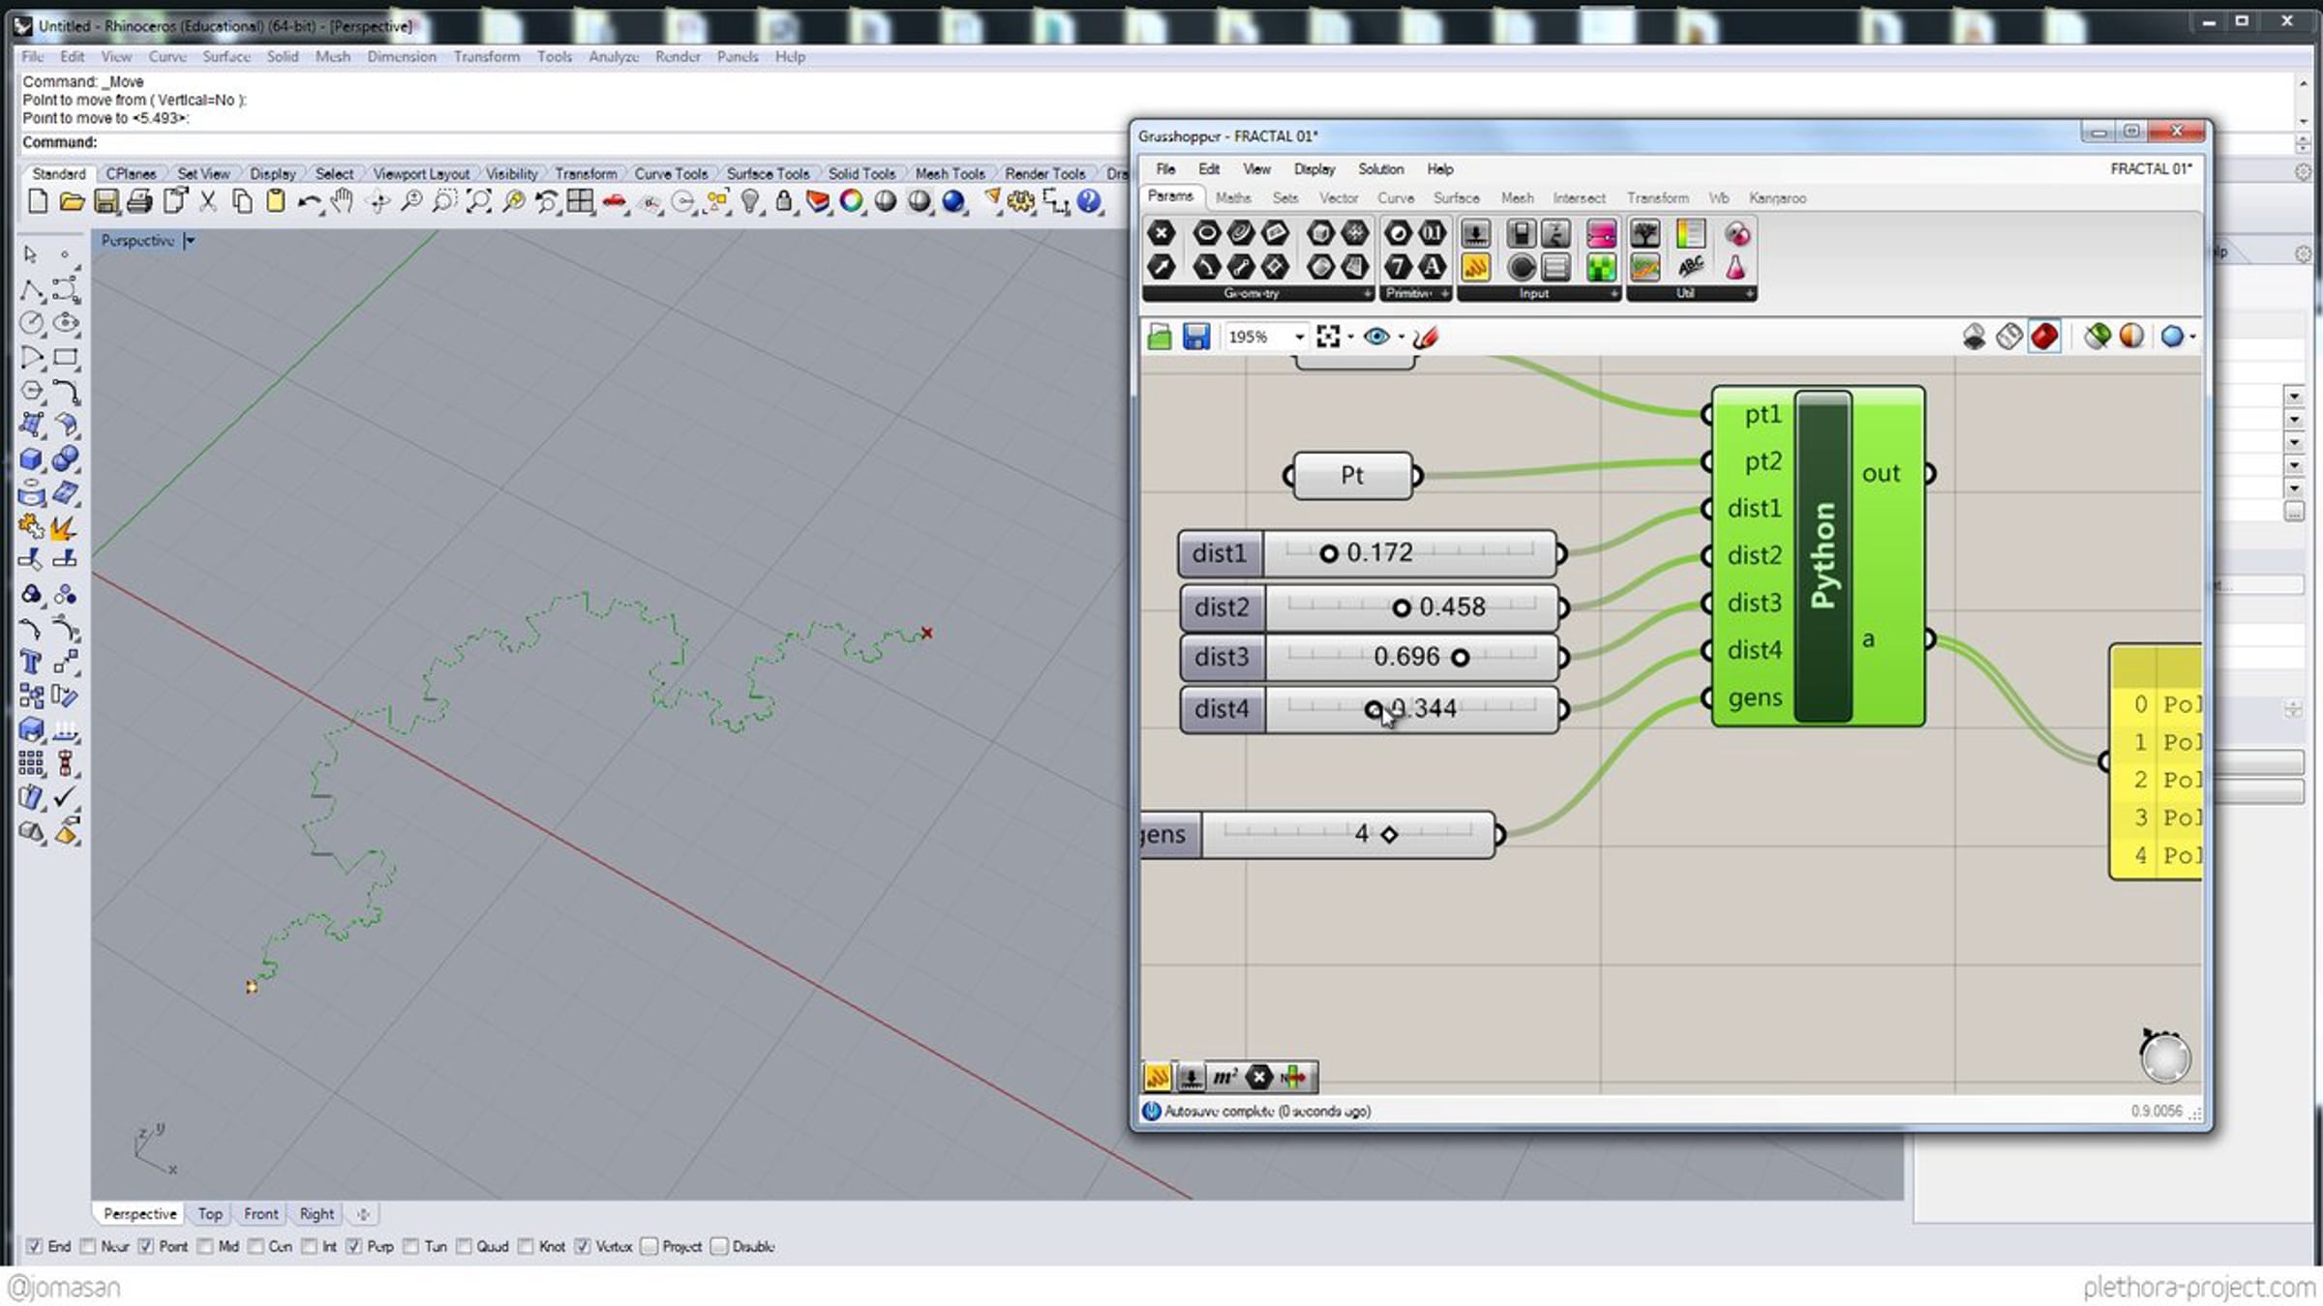Click the sketch pencil icon in Grasshopper canvas toolbar
Image resolution: width=2323 pixels, height=1306 pixels.
(1426, 337)
